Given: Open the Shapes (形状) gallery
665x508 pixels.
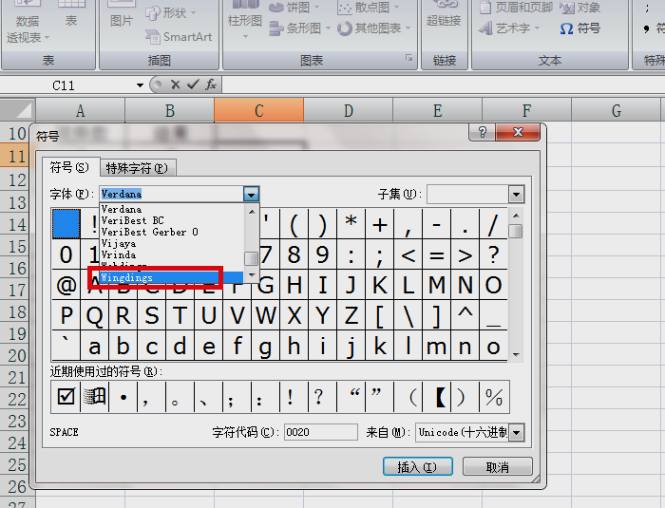Looking at the screenshot, I should [x=170, y=12].
